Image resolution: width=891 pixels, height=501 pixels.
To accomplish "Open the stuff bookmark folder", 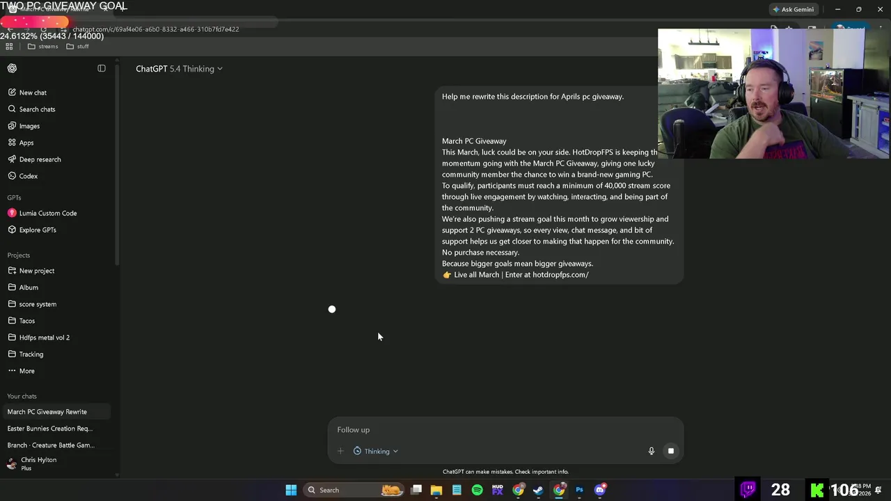I will (x=78, y=47).
